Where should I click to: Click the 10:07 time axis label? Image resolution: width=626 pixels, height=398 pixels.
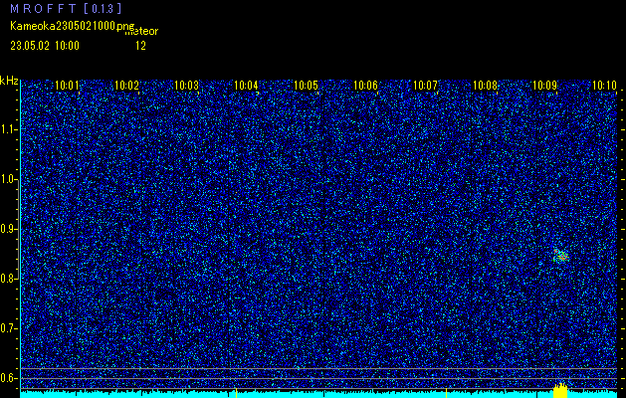[x=425, y=85]
